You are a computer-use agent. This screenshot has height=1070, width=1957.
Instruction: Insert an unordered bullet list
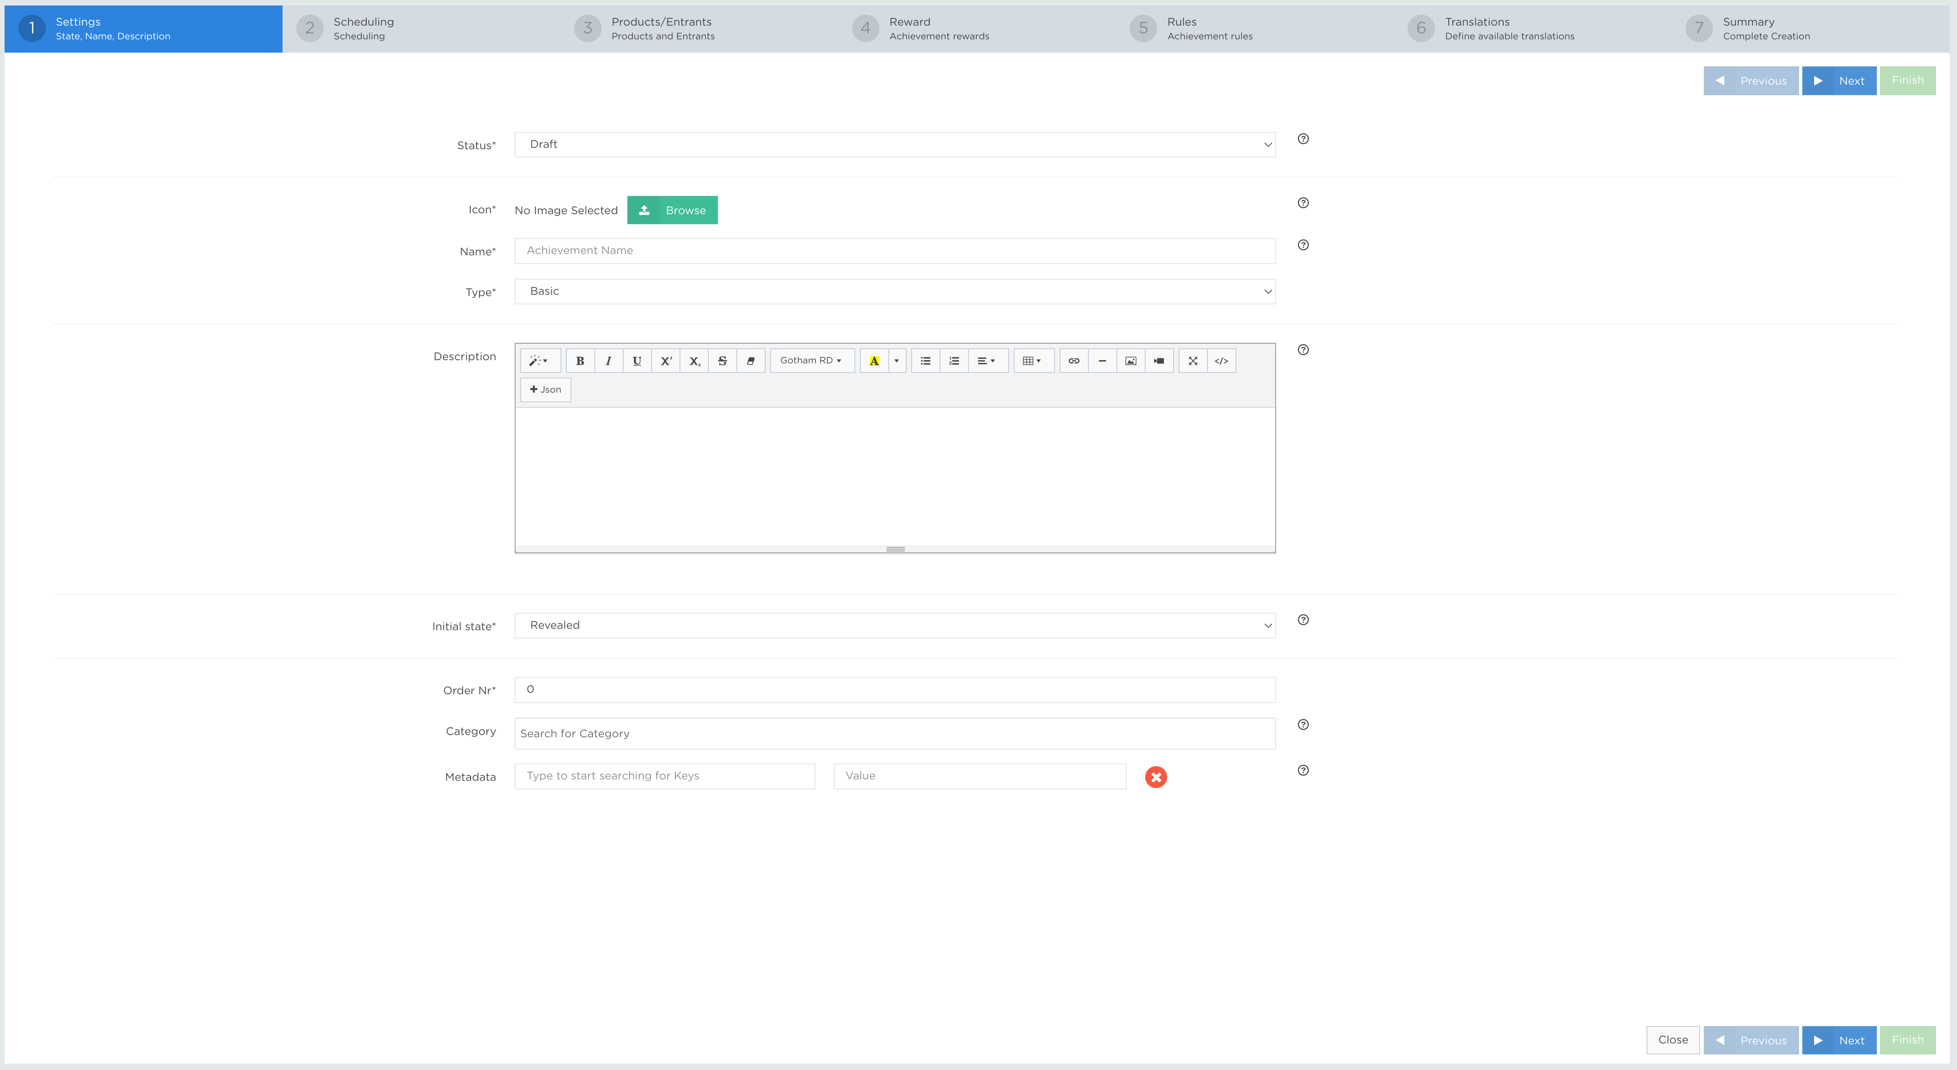pyautogui.click(x=925, y=361)
